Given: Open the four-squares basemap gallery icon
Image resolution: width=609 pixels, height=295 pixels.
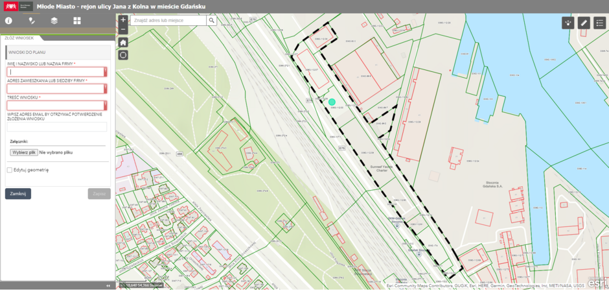Looking at the screenshot, I should pyautogui.click(x=77, y=21).
